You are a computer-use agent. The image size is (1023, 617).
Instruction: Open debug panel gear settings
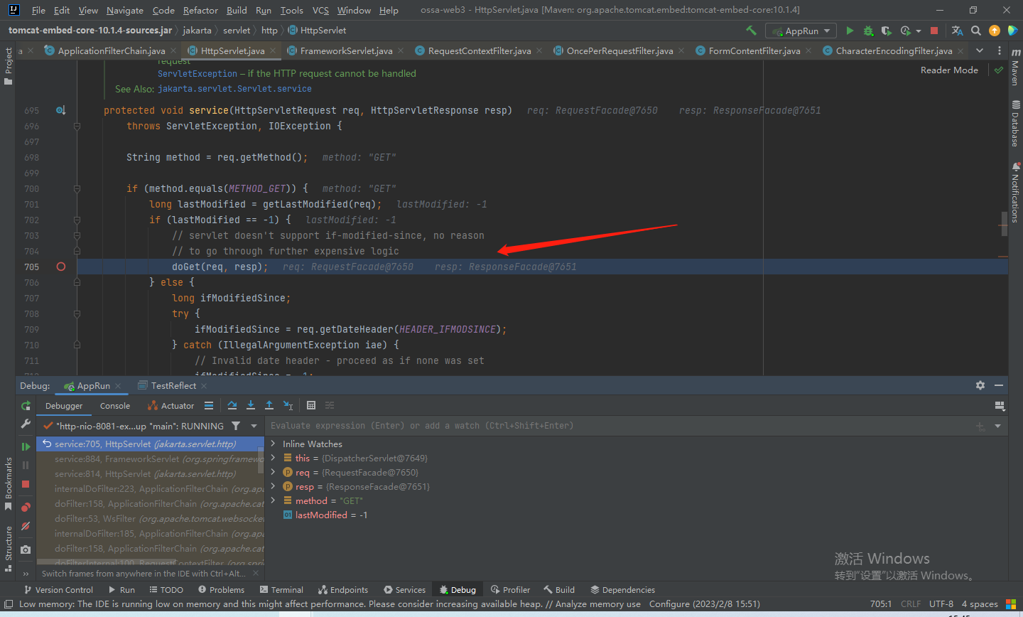click(980, 385)
